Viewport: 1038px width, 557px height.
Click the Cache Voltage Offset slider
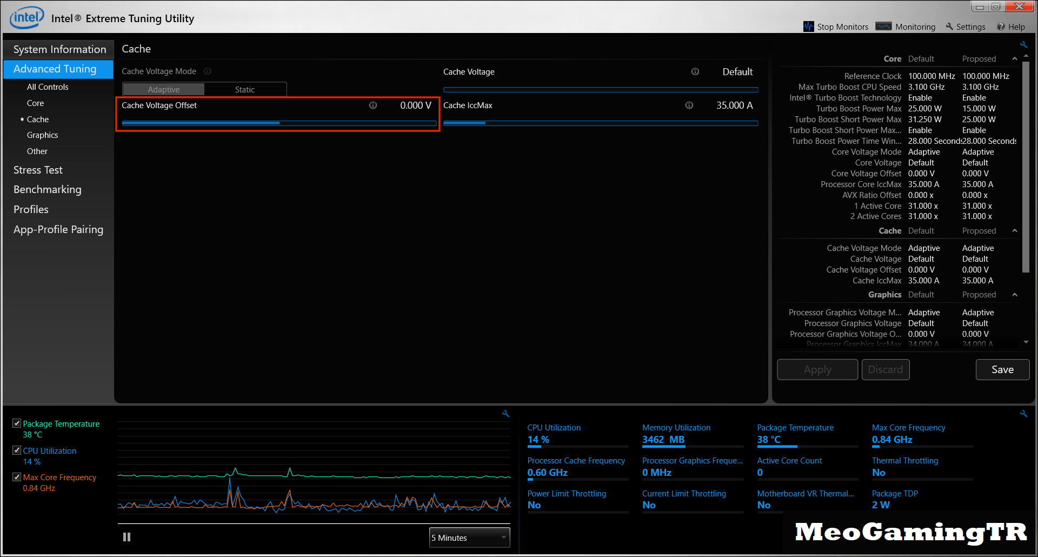click(x=279, y=123)
